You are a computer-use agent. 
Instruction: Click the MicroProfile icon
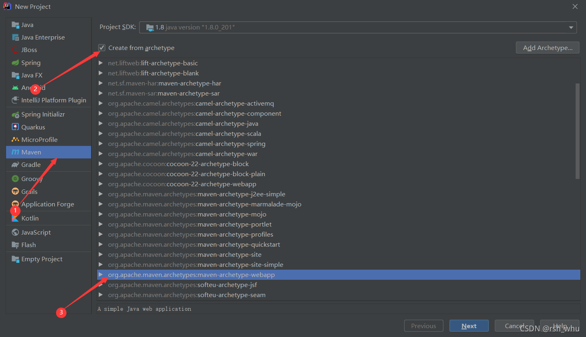(15, 139)
